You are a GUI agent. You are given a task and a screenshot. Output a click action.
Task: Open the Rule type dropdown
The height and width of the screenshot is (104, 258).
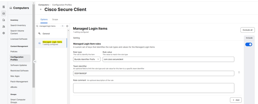coord(87,59)
